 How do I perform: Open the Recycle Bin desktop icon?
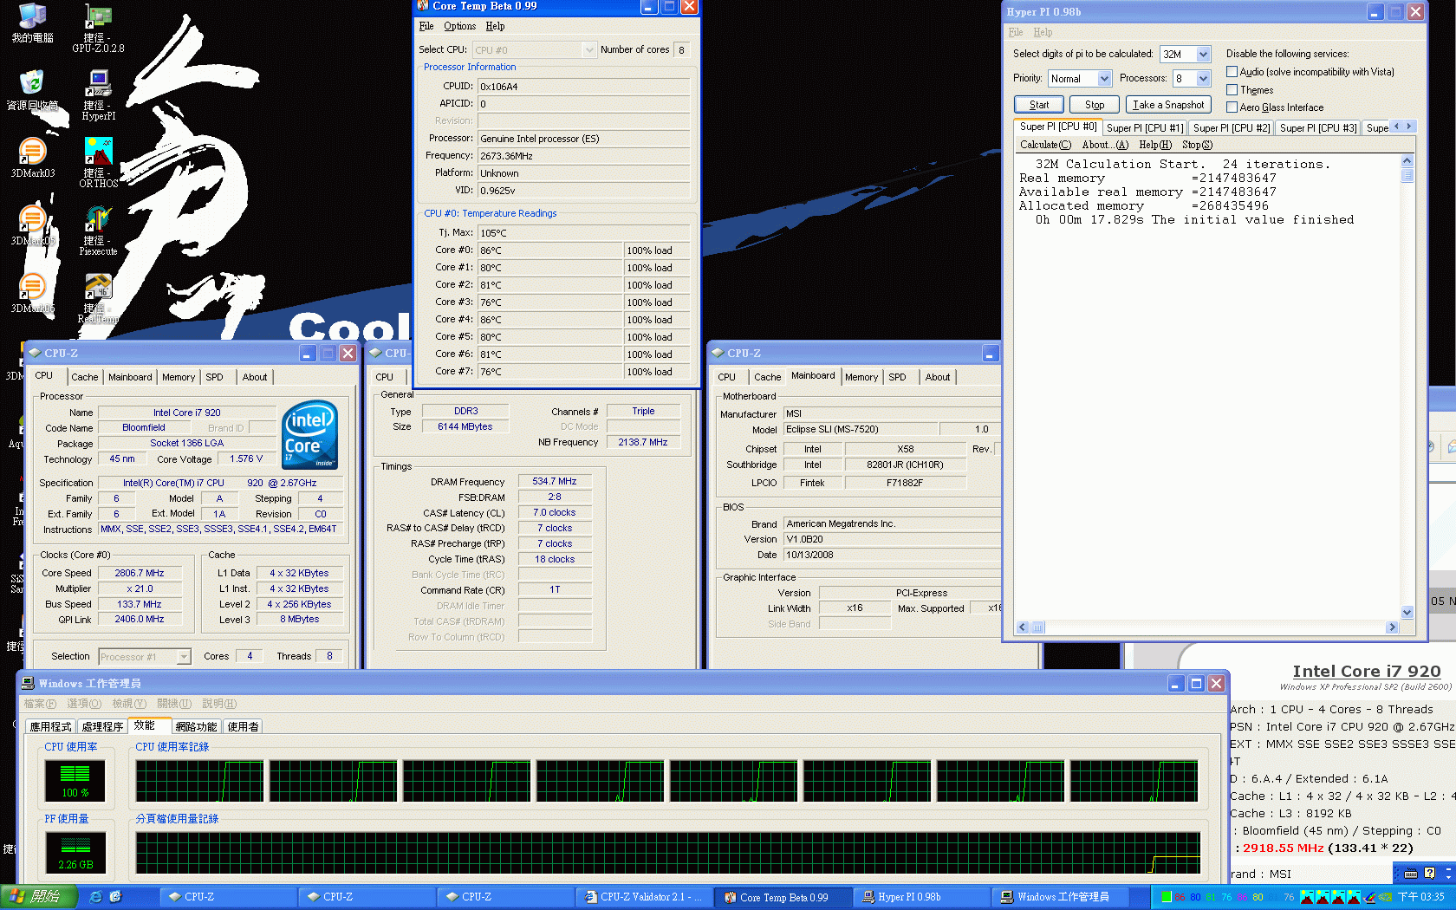click(32, 90)
